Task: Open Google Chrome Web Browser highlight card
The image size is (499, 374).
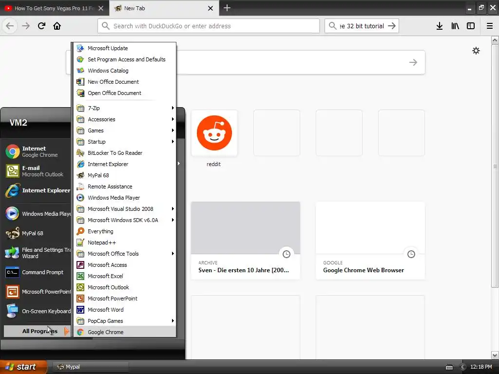Action: (370, 241)
